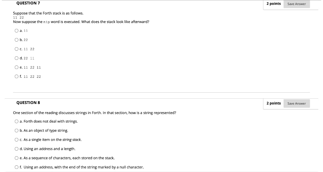Click the 2 points label for Question 8

(x=273, y=103)
